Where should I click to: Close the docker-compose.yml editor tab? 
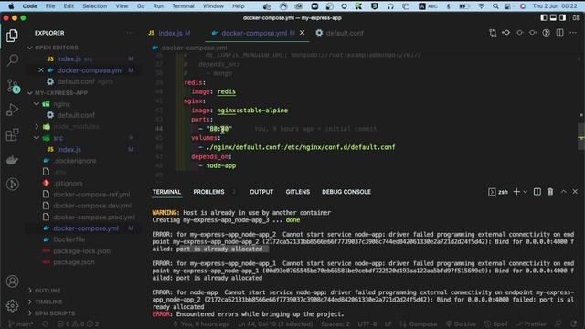point(303,33)
